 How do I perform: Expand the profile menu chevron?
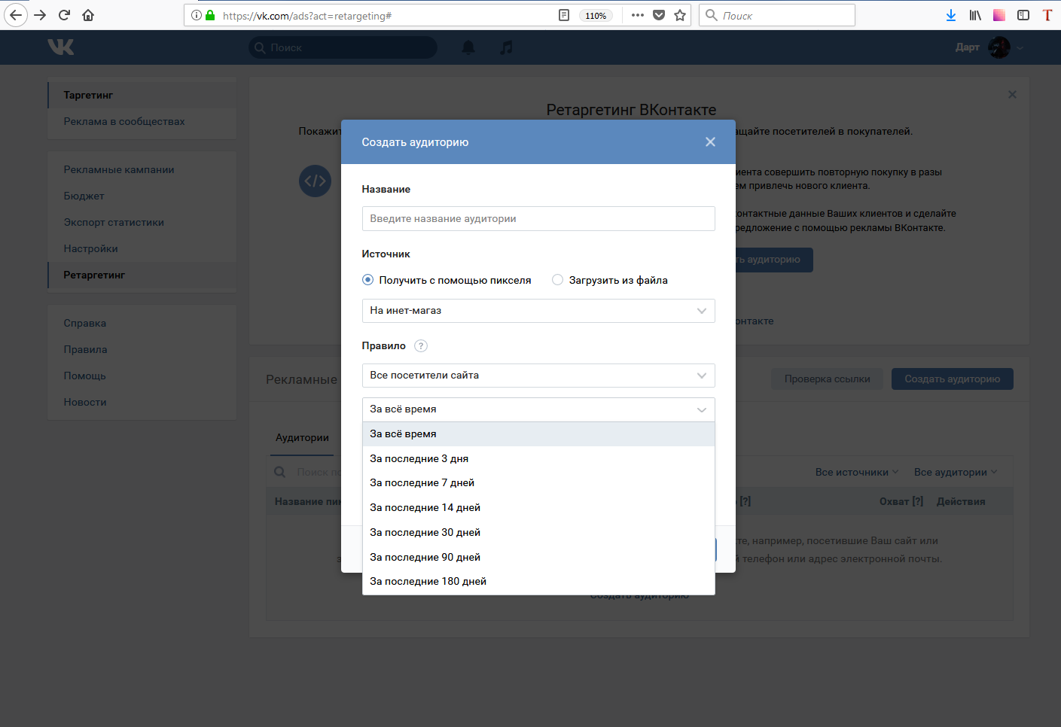[x=1020, y=47]
